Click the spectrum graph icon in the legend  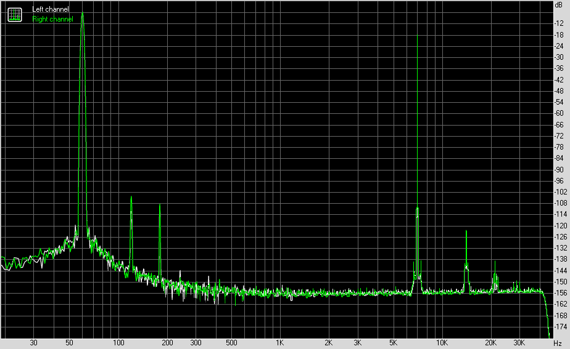[15, 15]
